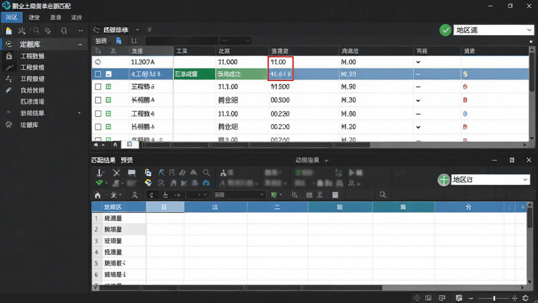
Task: Open the chevron dropdown in the 00500 row
Action: (x=418, y=100)
